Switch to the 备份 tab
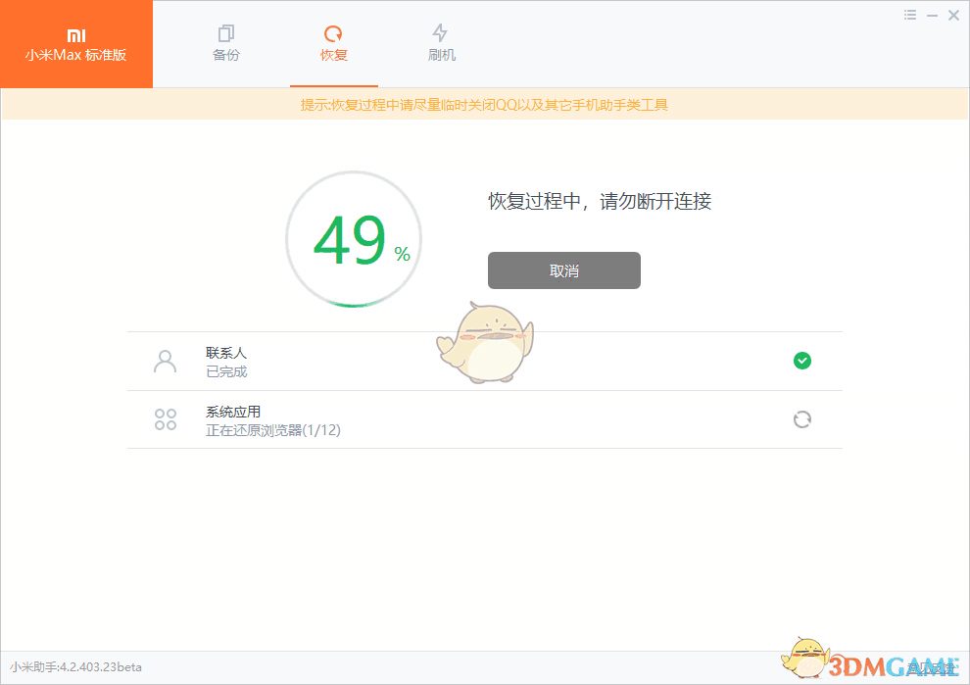Screen dimensions: 970x685 [x=225, y=42]
